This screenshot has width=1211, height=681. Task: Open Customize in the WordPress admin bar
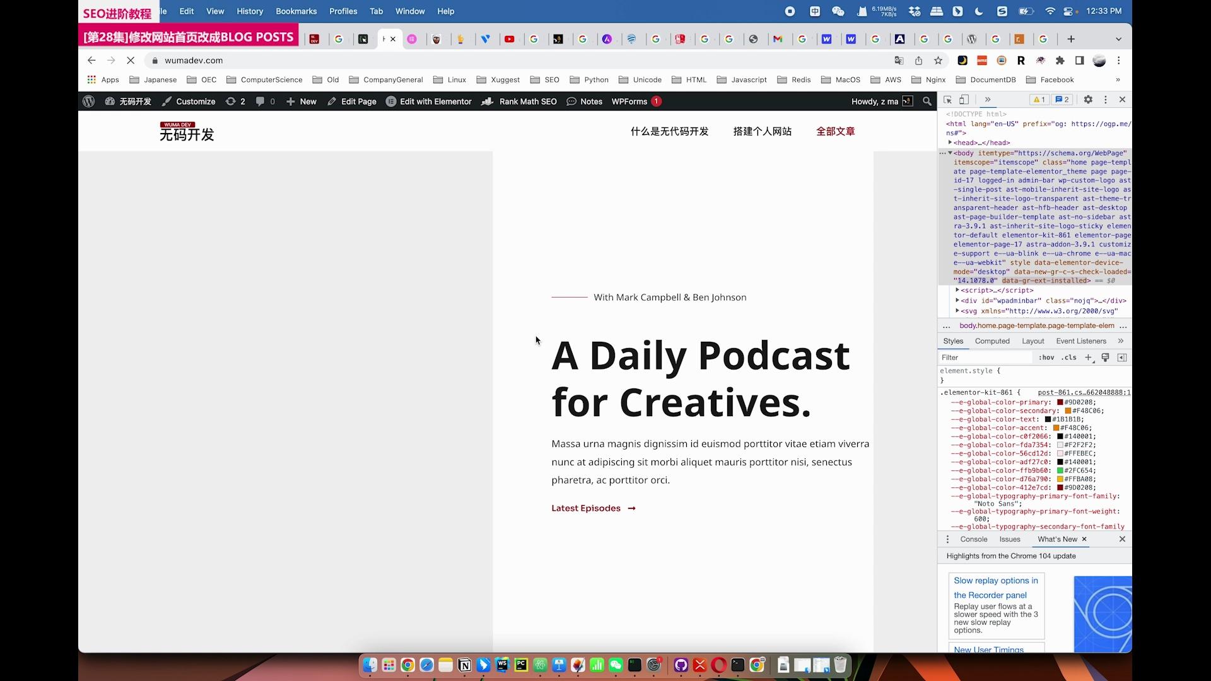click(189, 102)
